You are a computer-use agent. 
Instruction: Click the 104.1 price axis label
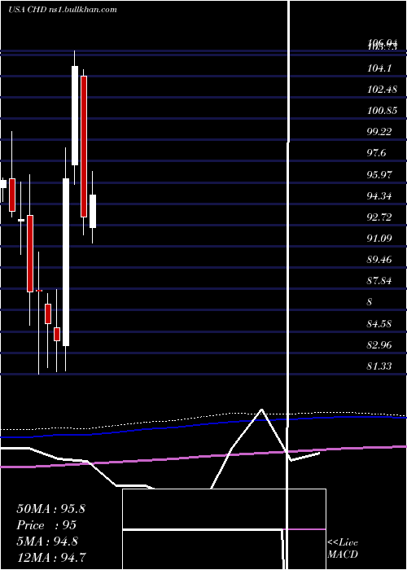[x=379, y=68]
